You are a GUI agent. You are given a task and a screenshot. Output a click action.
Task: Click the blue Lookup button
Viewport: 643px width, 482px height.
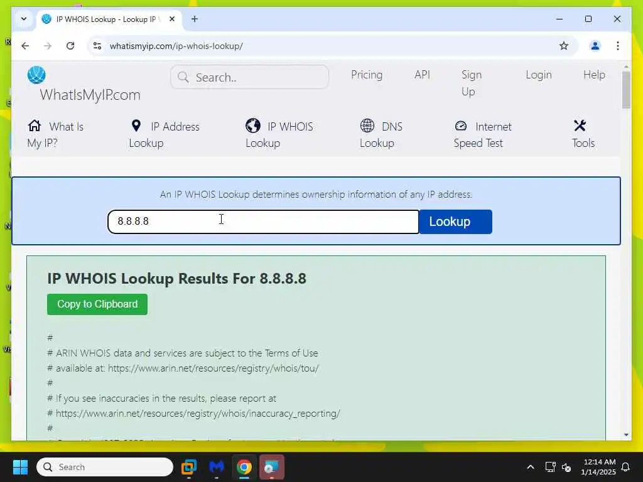click(456, 222)
